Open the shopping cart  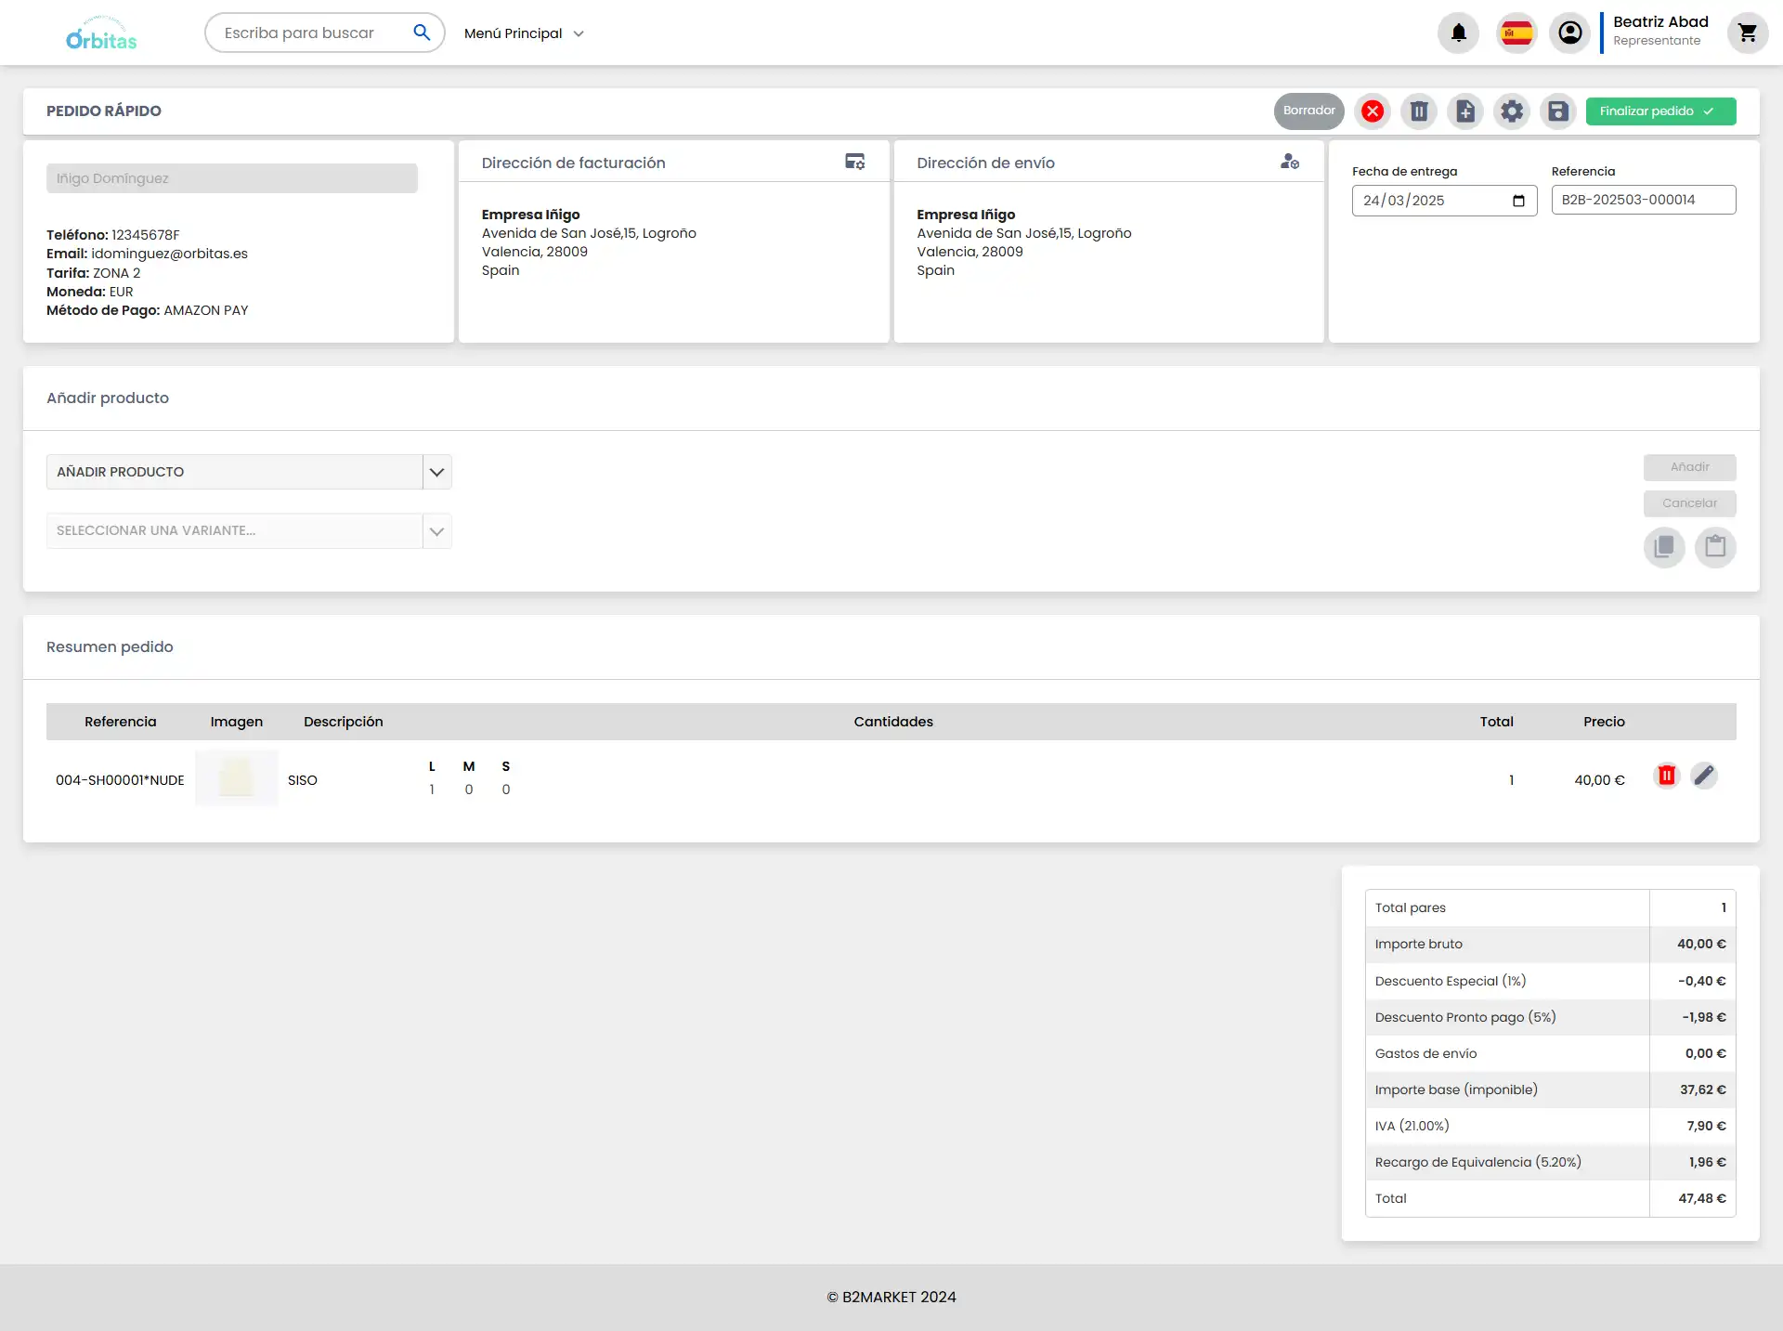pos(1748,33)
